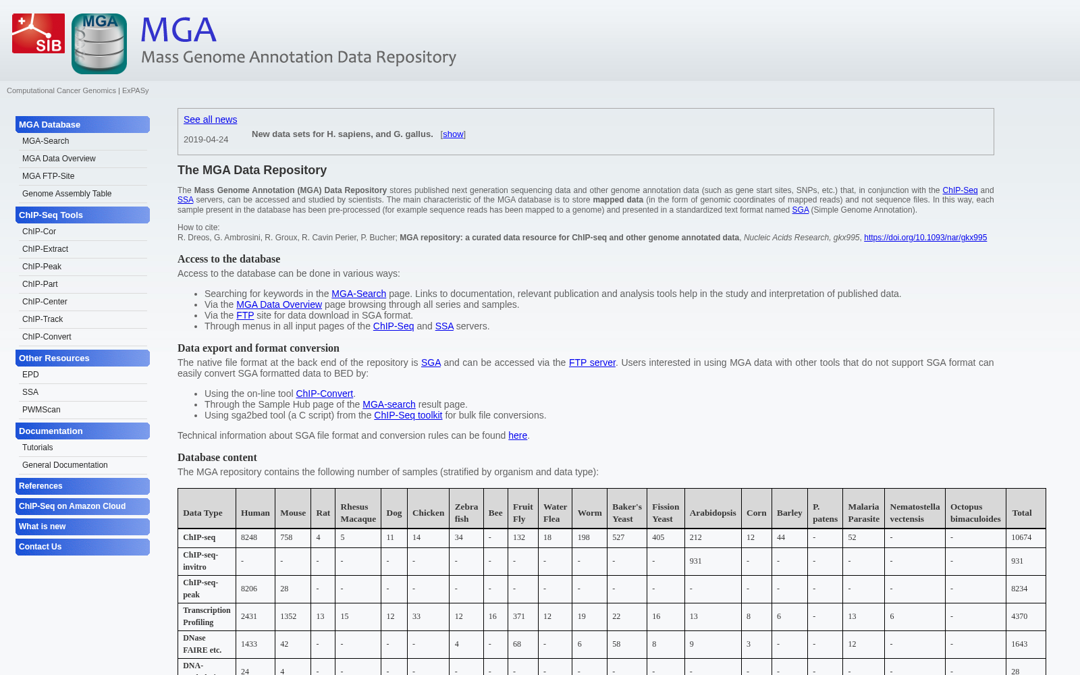1080x675 pixels.
Task: Select ChIP-Peak tool in sidebar
Action: click(x=42, y=267)
